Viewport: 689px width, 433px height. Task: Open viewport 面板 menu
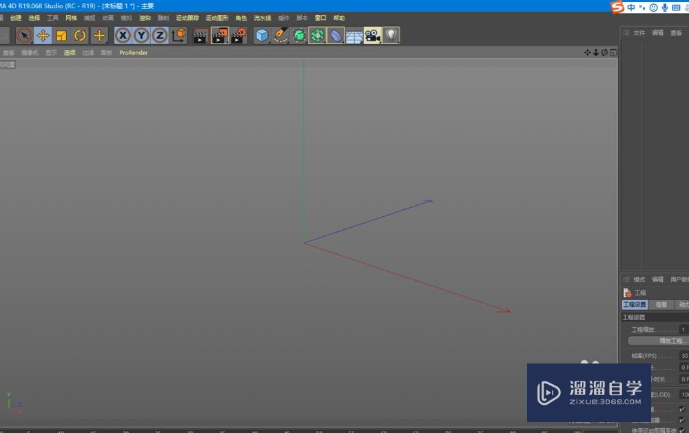coord(107,53)
